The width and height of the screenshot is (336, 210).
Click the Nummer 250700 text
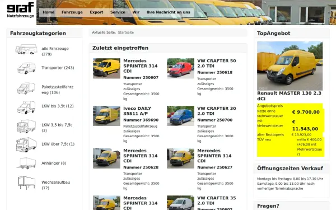pos(214,120)
